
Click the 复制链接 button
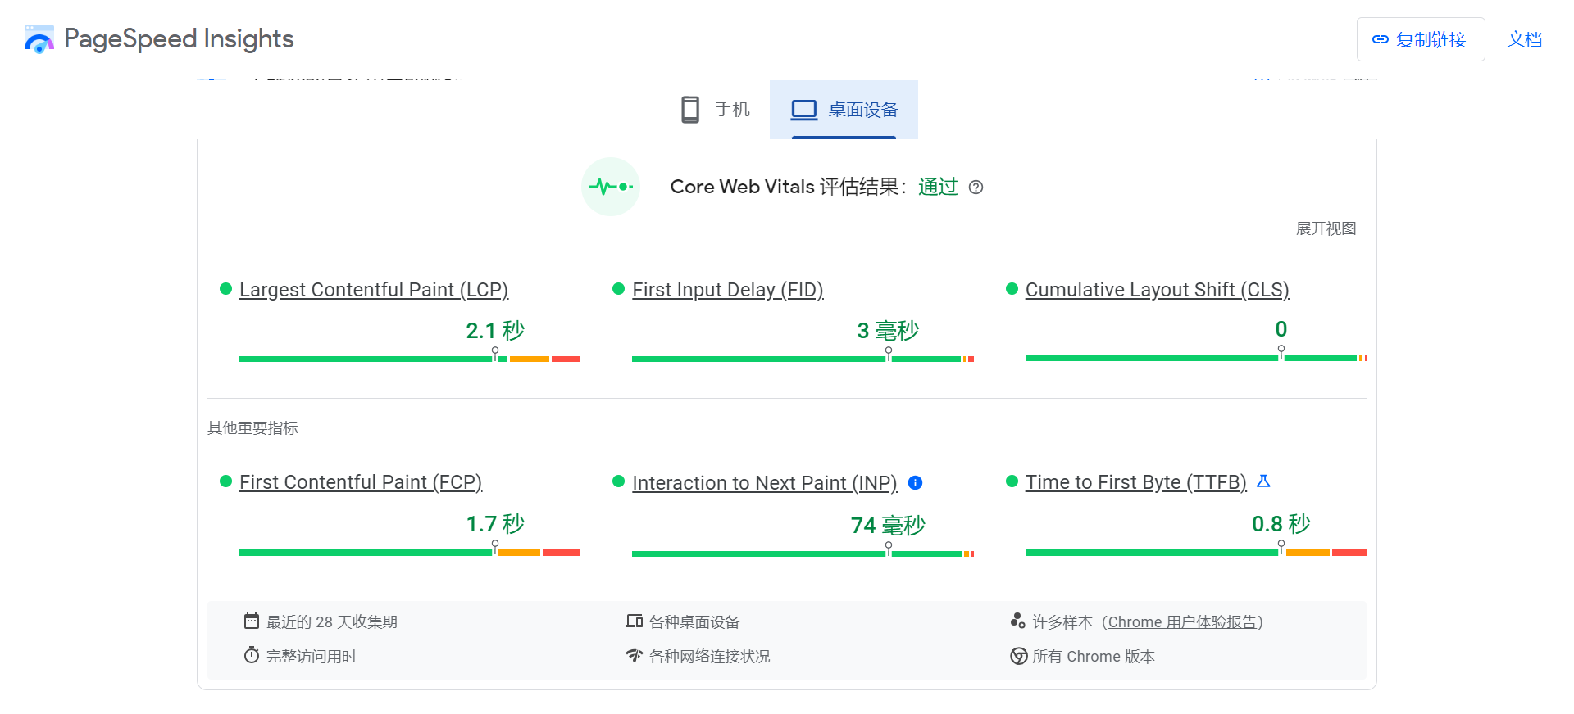(1421, 39)
